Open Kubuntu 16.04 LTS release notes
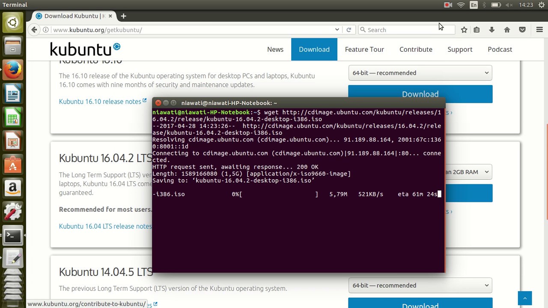The image size is (548, 308). pyautogui.click(x=105, y=226)
